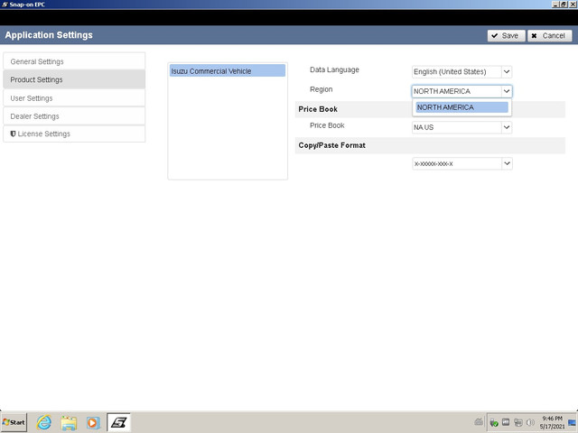The height and width of the screenshot is (433, 578).
Task: Click the Snap-on EPC title bar icon
Action: [5, 5]
